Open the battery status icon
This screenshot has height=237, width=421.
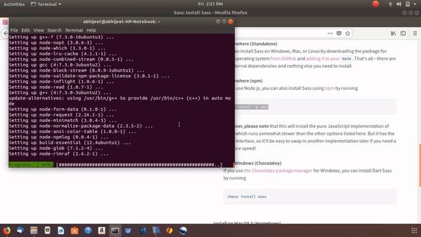point(408,4)
